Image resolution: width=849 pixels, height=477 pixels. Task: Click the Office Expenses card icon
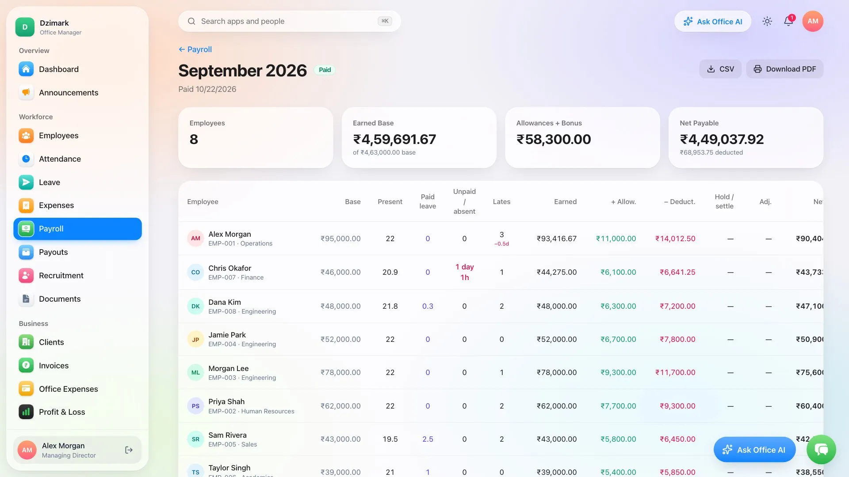(26, 389)
